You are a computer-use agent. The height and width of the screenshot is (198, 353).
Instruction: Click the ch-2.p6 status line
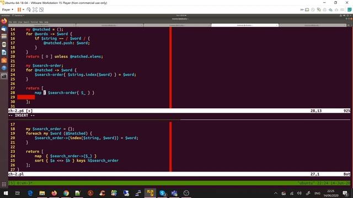(x=179, y=111)
